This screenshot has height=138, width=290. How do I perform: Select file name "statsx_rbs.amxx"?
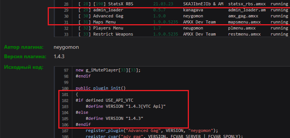click(247, 4)
